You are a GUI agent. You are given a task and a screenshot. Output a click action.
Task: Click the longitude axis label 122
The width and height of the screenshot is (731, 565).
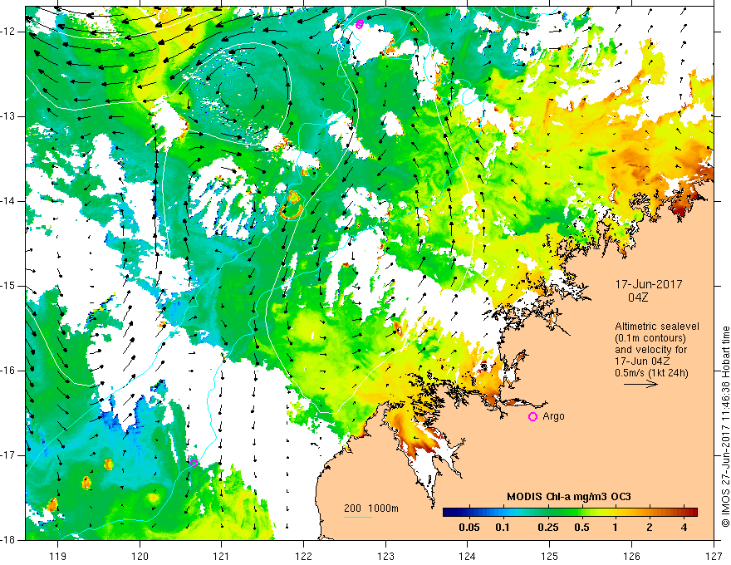[x=303, y=556]
